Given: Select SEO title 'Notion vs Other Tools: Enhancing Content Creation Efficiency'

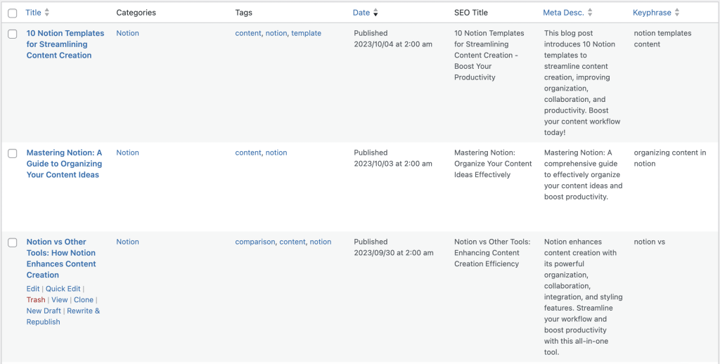Looking at the screenshot, I should pyautogui.click(x=492, y=252).
